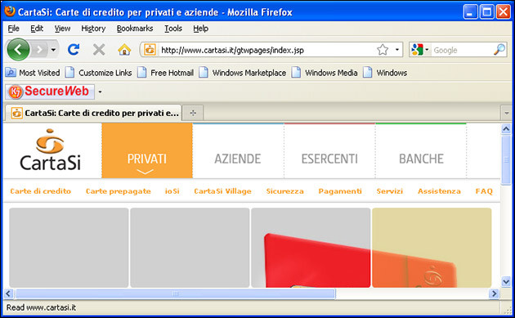Bookmark this page with the star icon

(x=383, y=50)
